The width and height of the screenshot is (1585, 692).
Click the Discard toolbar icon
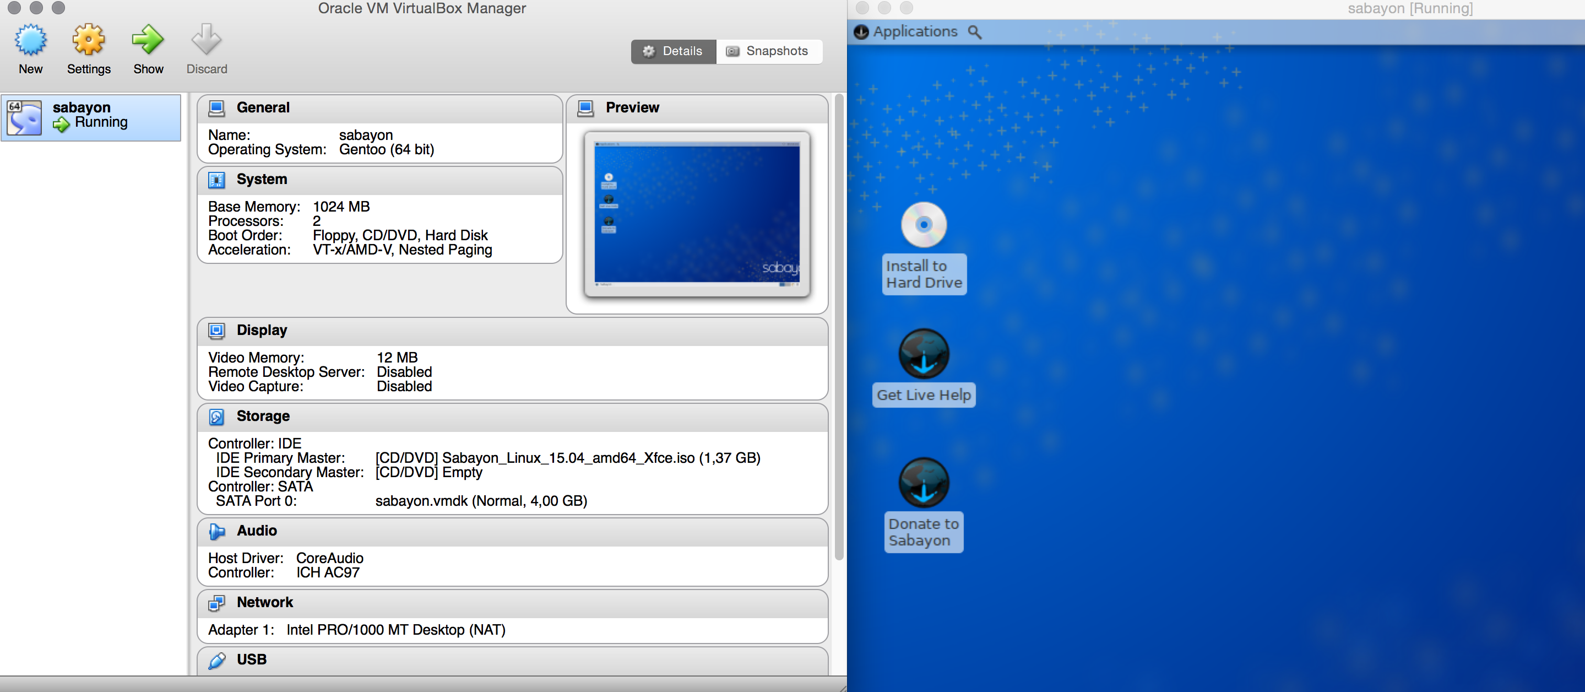tap(206, 41)
